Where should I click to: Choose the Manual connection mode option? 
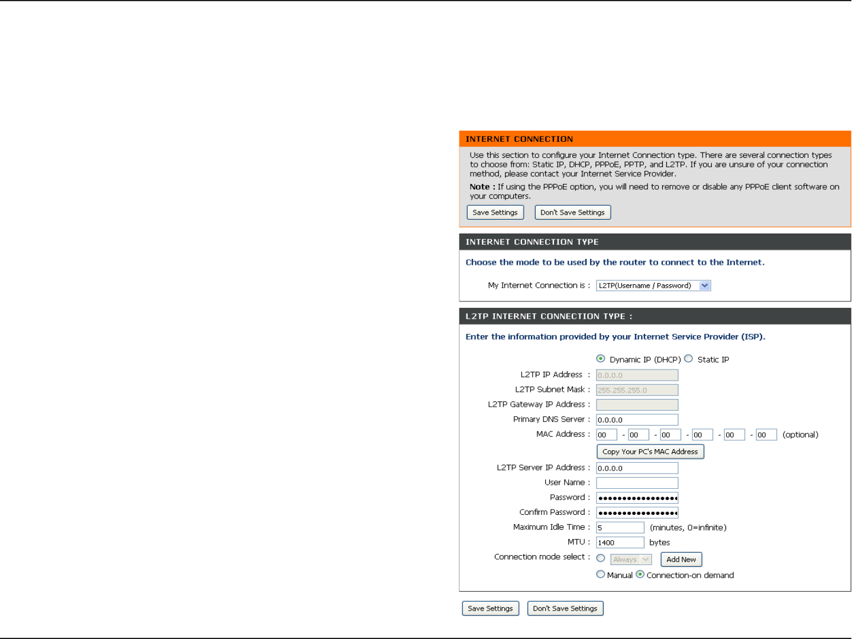coord(601,575)
